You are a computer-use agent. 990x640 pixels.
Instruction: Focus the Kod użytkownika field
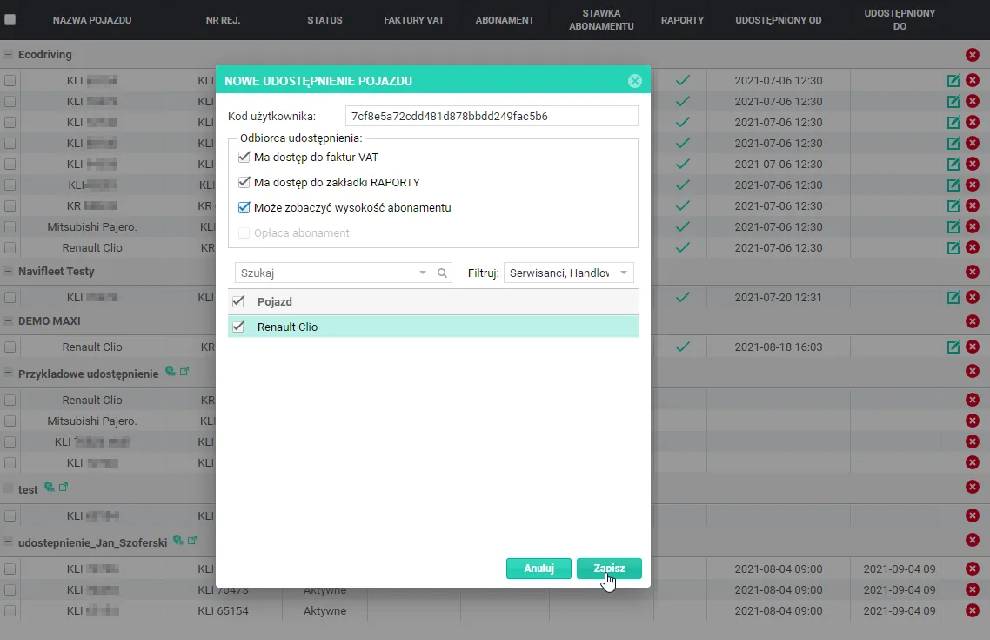(x=492, y=117)
